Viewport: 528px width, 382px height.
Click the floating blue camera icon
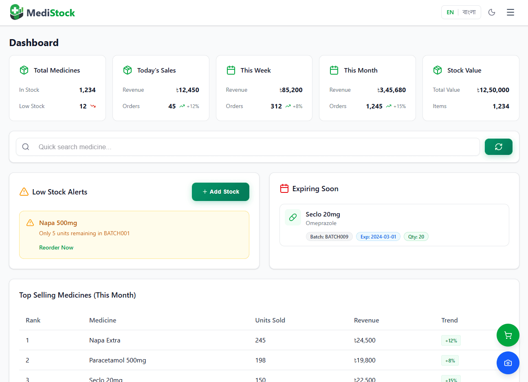[508, 363]
